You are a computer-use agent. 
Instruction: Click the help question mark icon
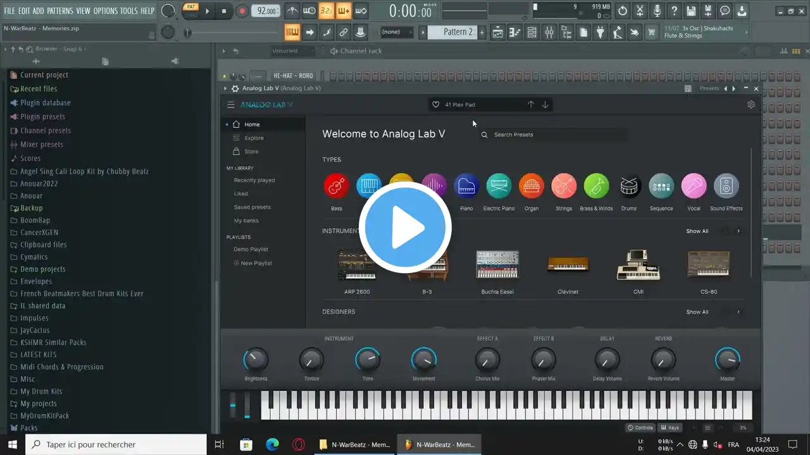674,11
